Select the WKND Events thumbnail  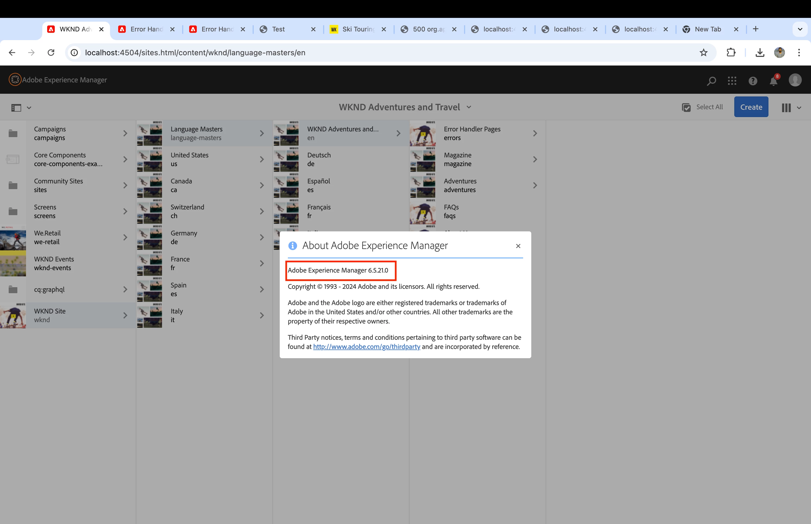click(13, 264)
